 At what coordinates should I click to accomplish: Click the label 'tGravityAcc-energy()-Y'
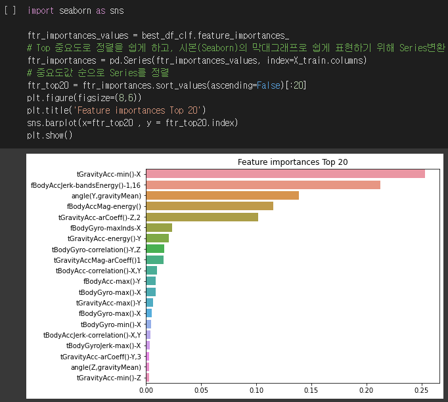tap(104, 238)
